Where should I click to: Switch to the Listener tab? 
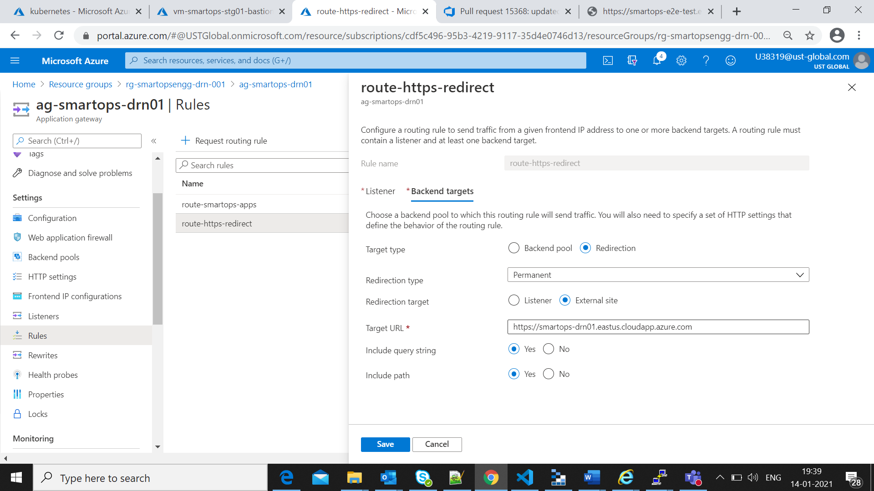pyautogui.click(x=380, y=191)
